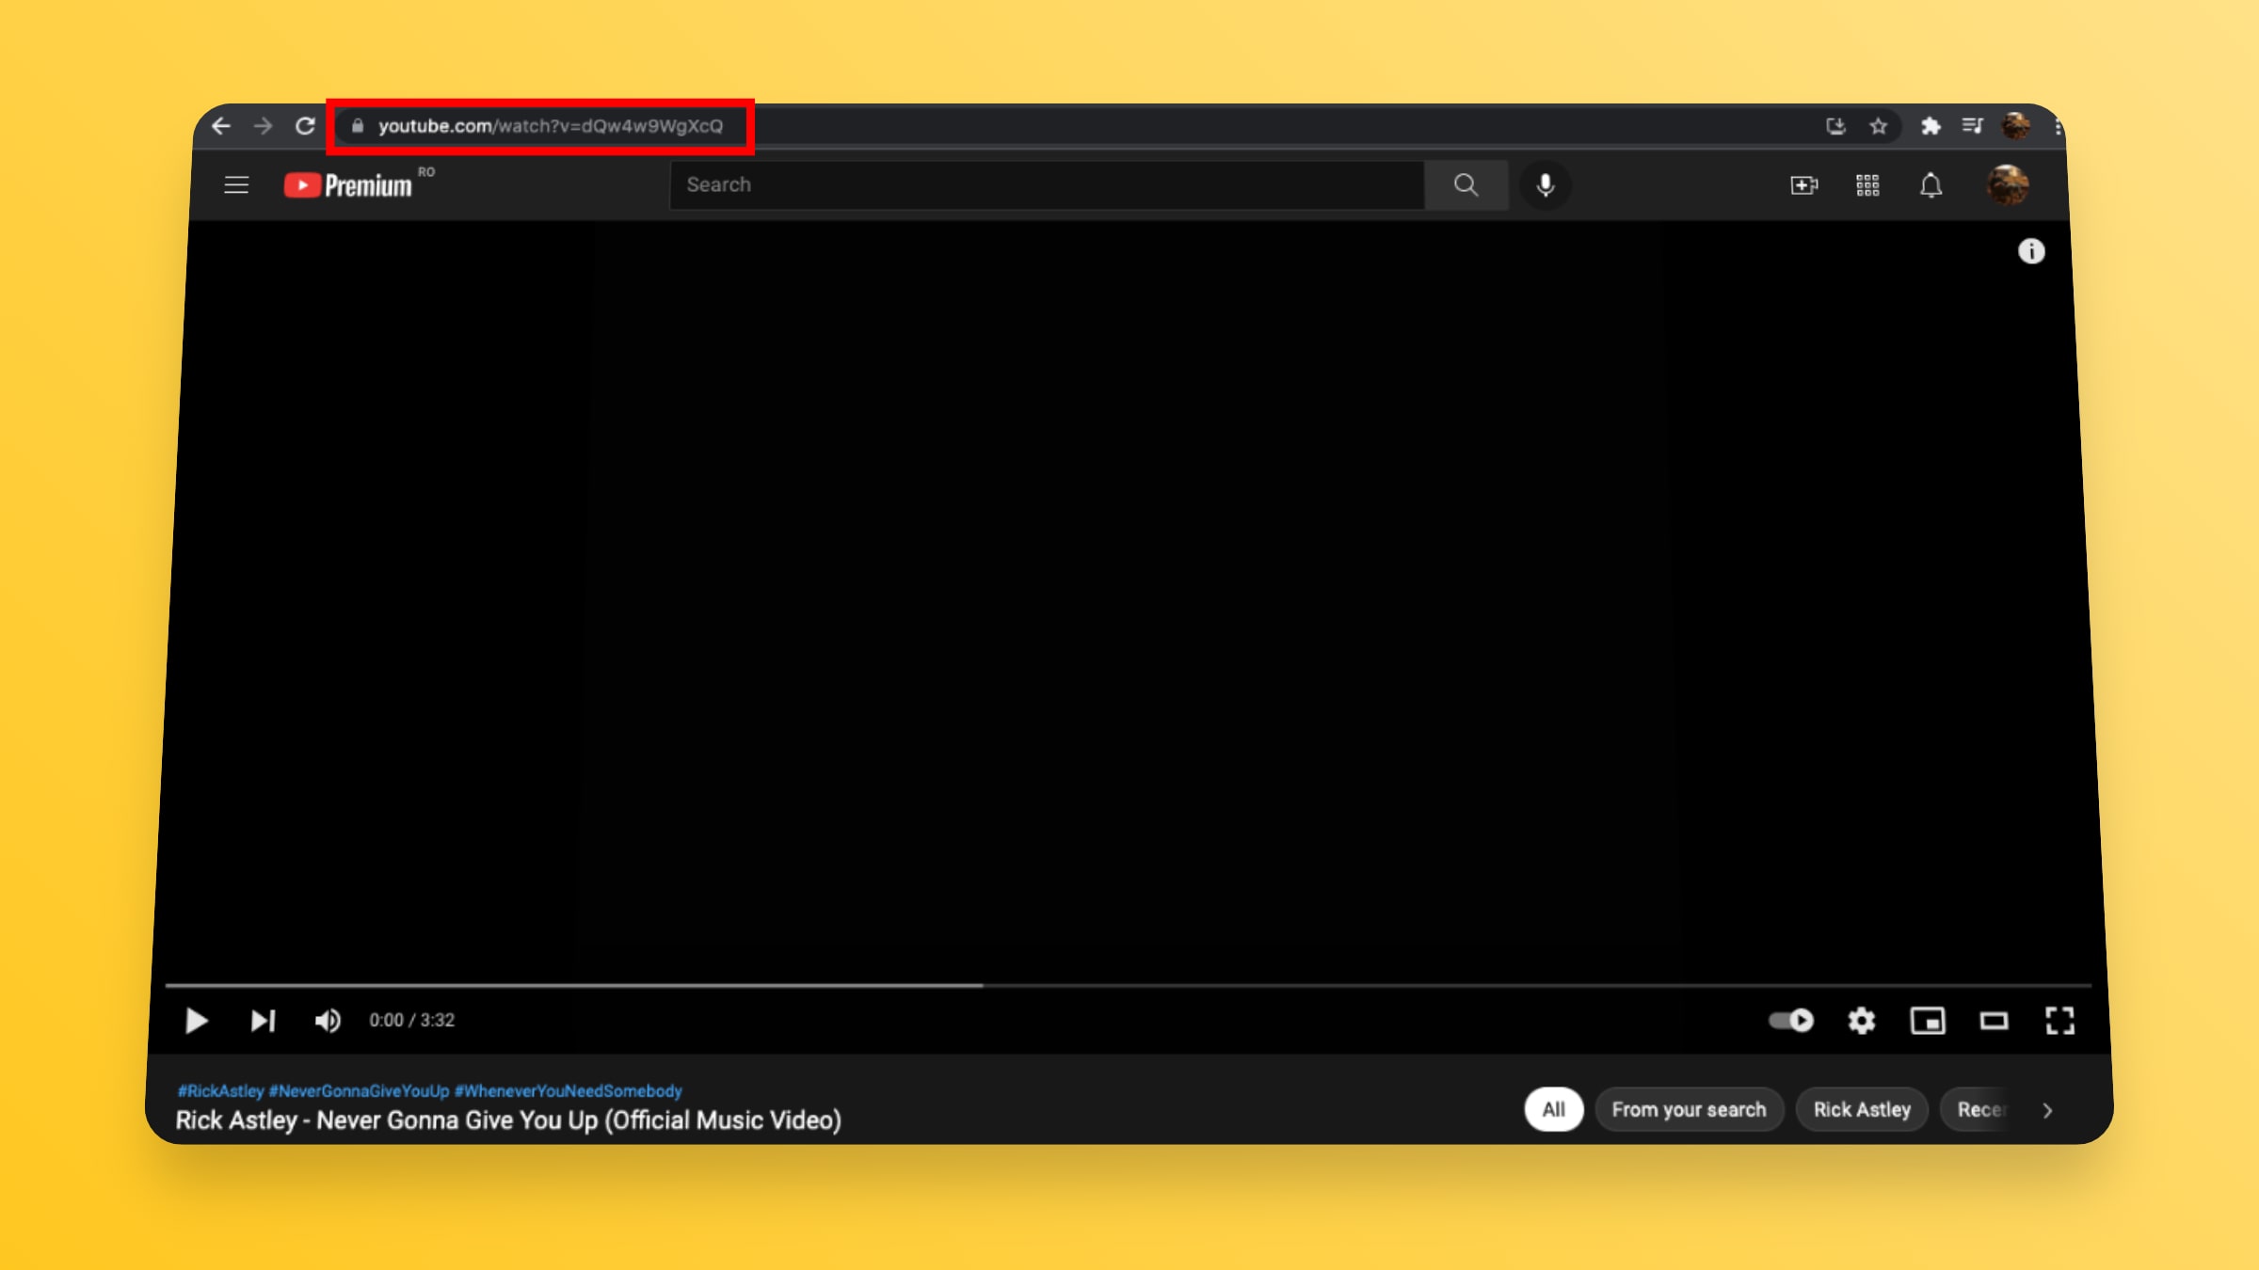Mute the video volume
Viewport: 2259px width, 1270px height.
tap(327, 1021)
